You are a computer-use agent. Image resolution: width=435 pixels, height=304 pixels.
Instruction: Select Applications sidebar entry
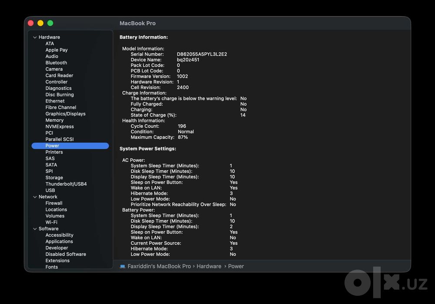pyautogui.click(x=59, y=241)
